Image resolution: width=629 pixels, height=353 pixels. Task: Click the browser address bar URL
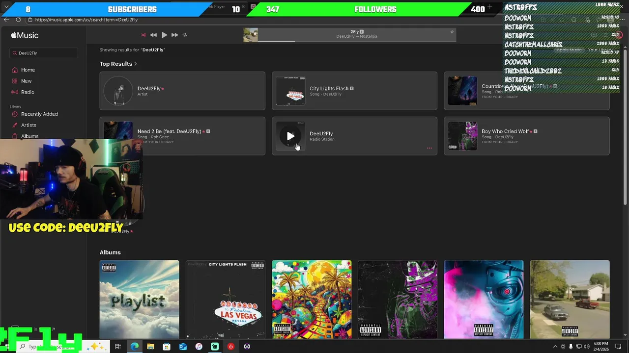[x=86, y=20]
